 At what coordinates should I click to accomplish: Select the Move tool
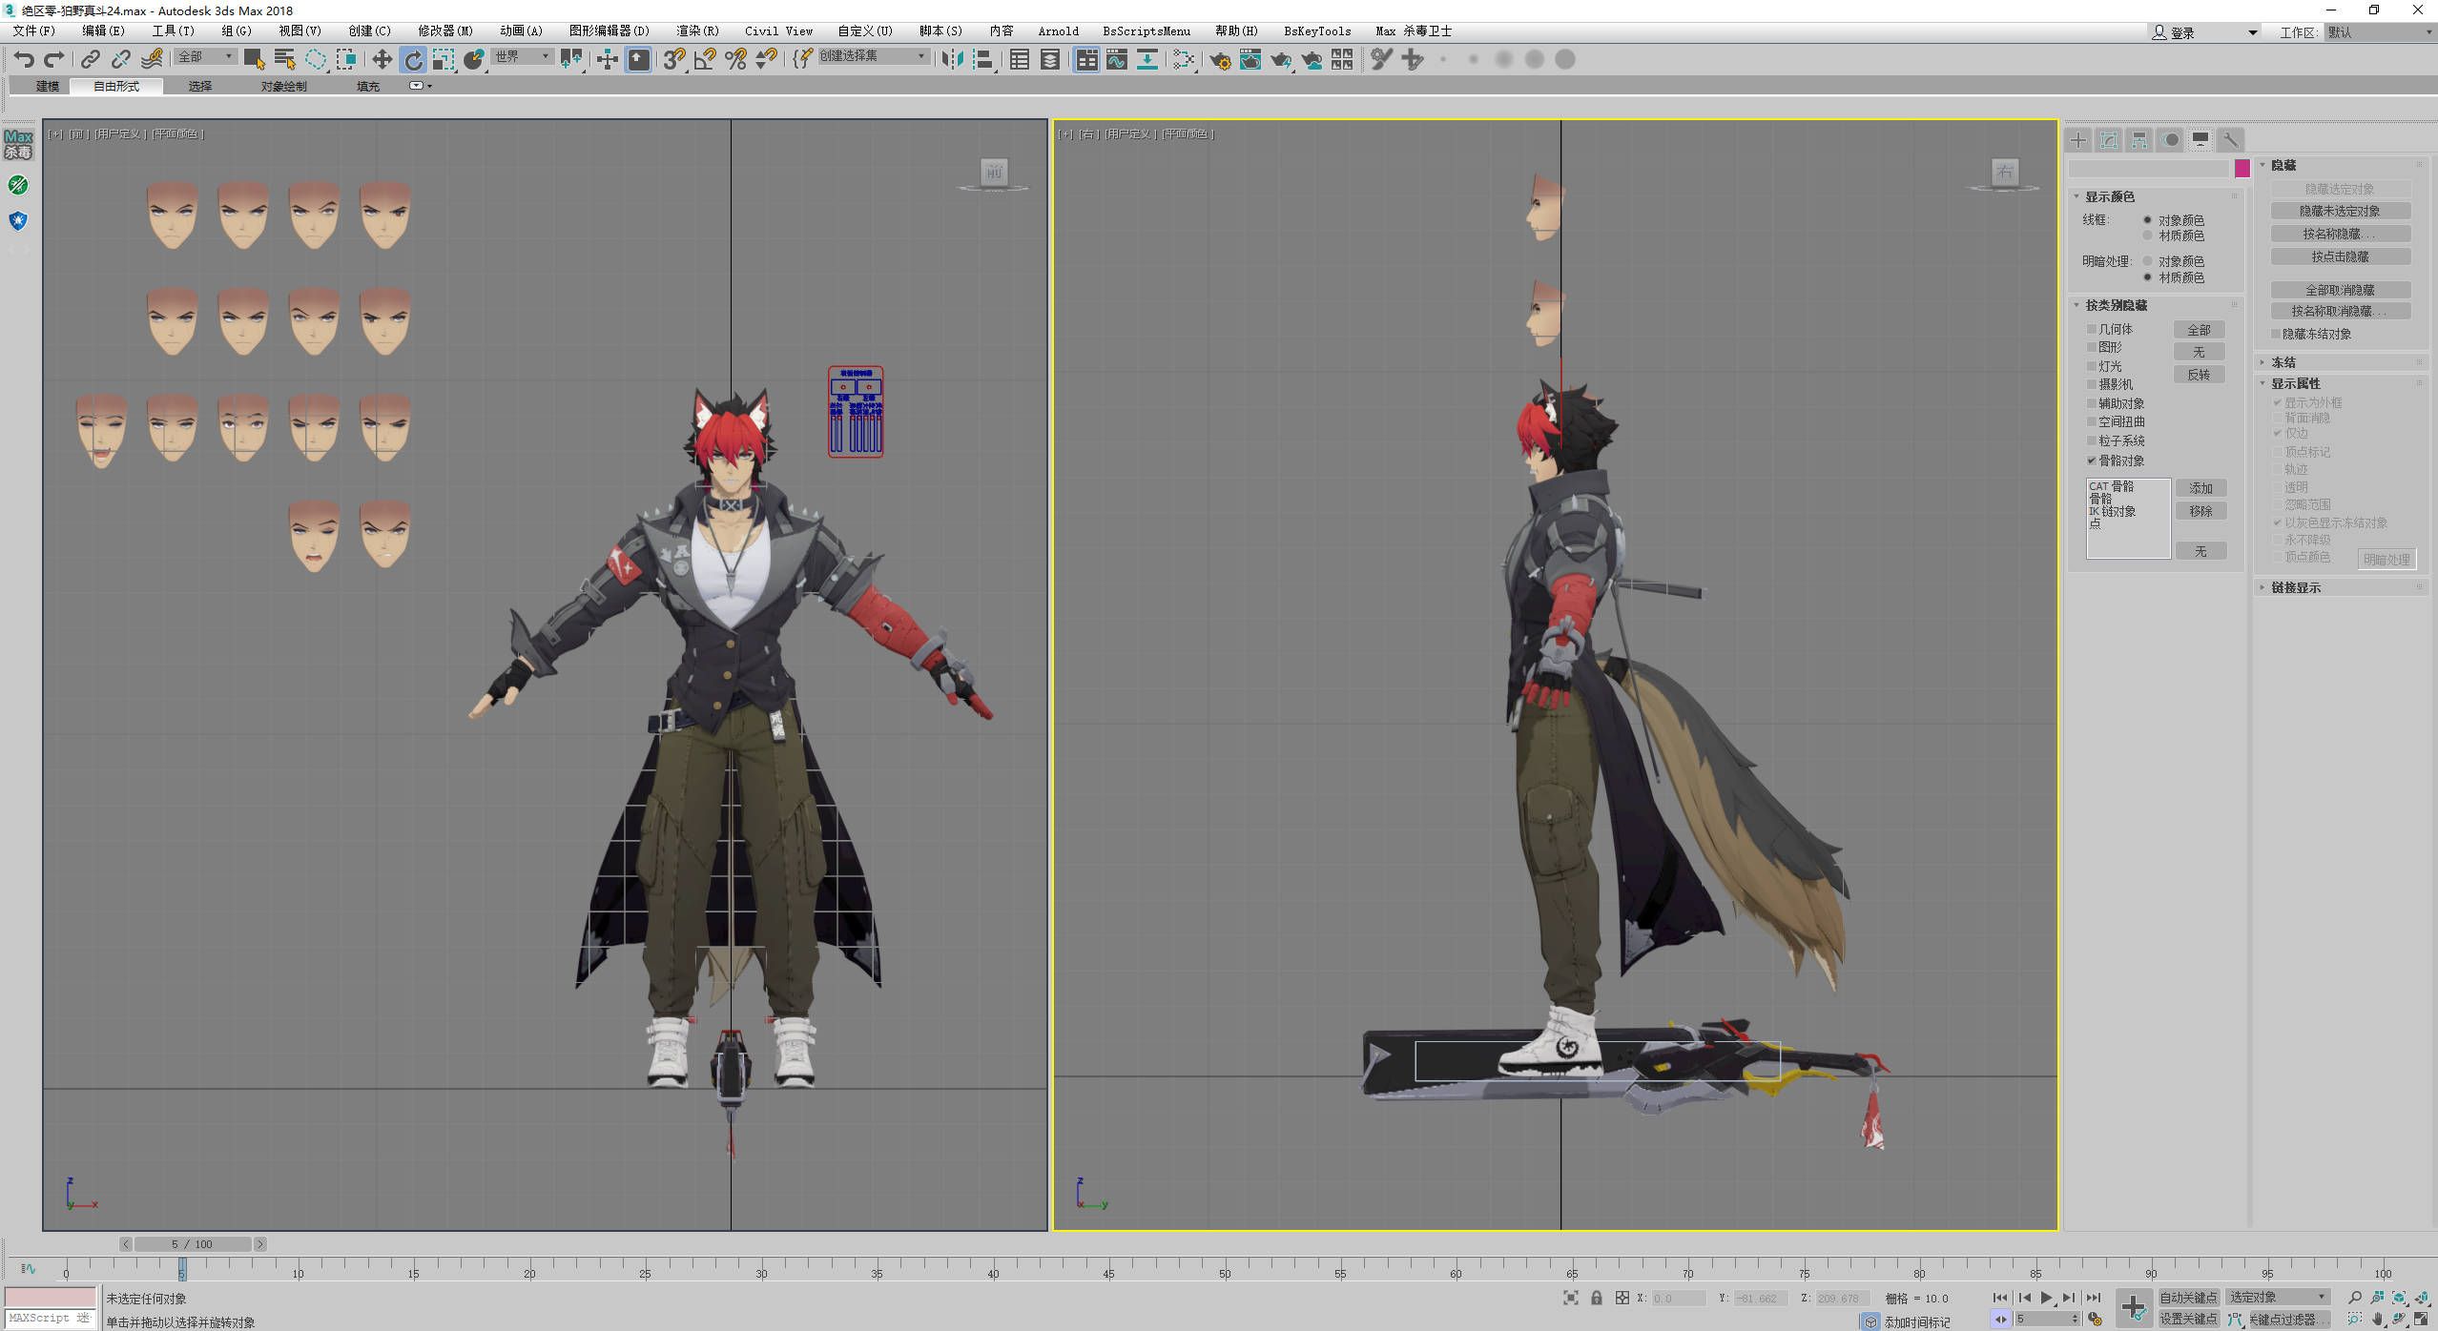[382, 59]
